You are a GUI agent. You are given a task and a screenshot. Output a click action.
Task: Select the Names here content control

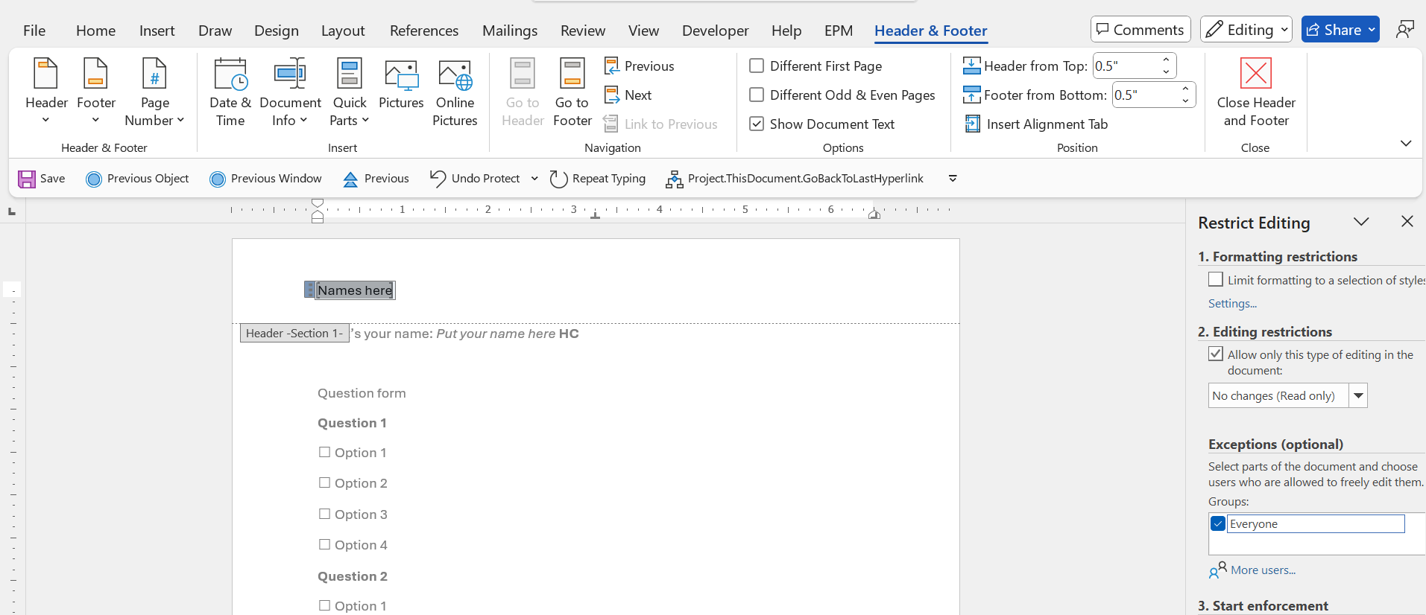coord(355,290)
